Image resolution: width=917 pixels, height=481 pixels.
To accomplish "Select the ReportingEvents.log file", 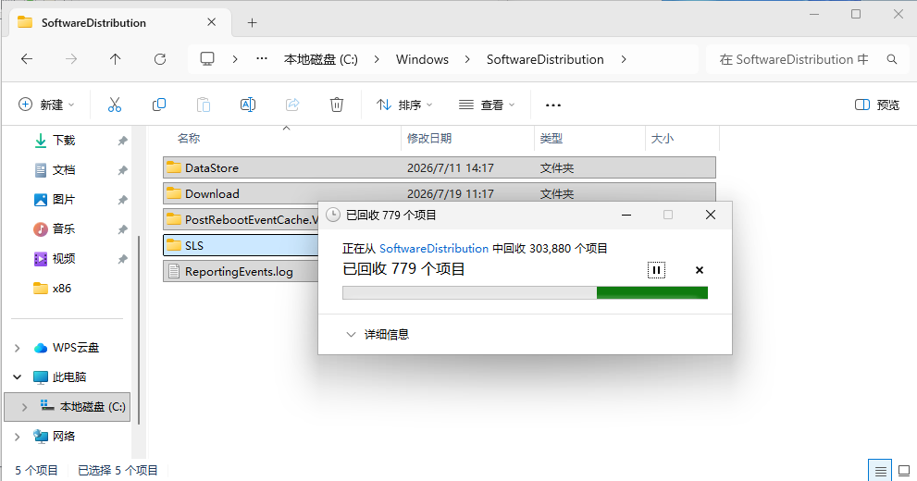I will [241, 271].
